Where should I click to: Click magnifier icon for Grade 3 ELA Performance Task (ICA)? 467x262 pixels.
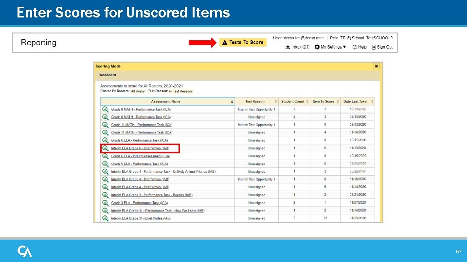tap(106, 203)
